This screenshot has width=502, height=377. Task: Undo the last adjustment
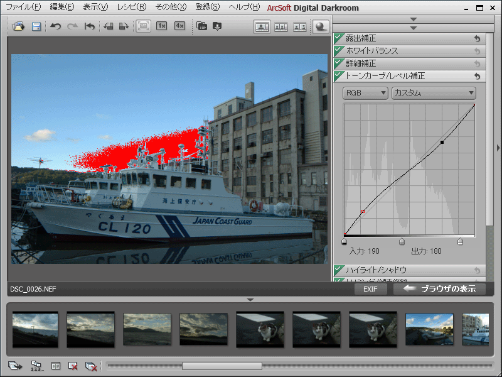(55, 26)
